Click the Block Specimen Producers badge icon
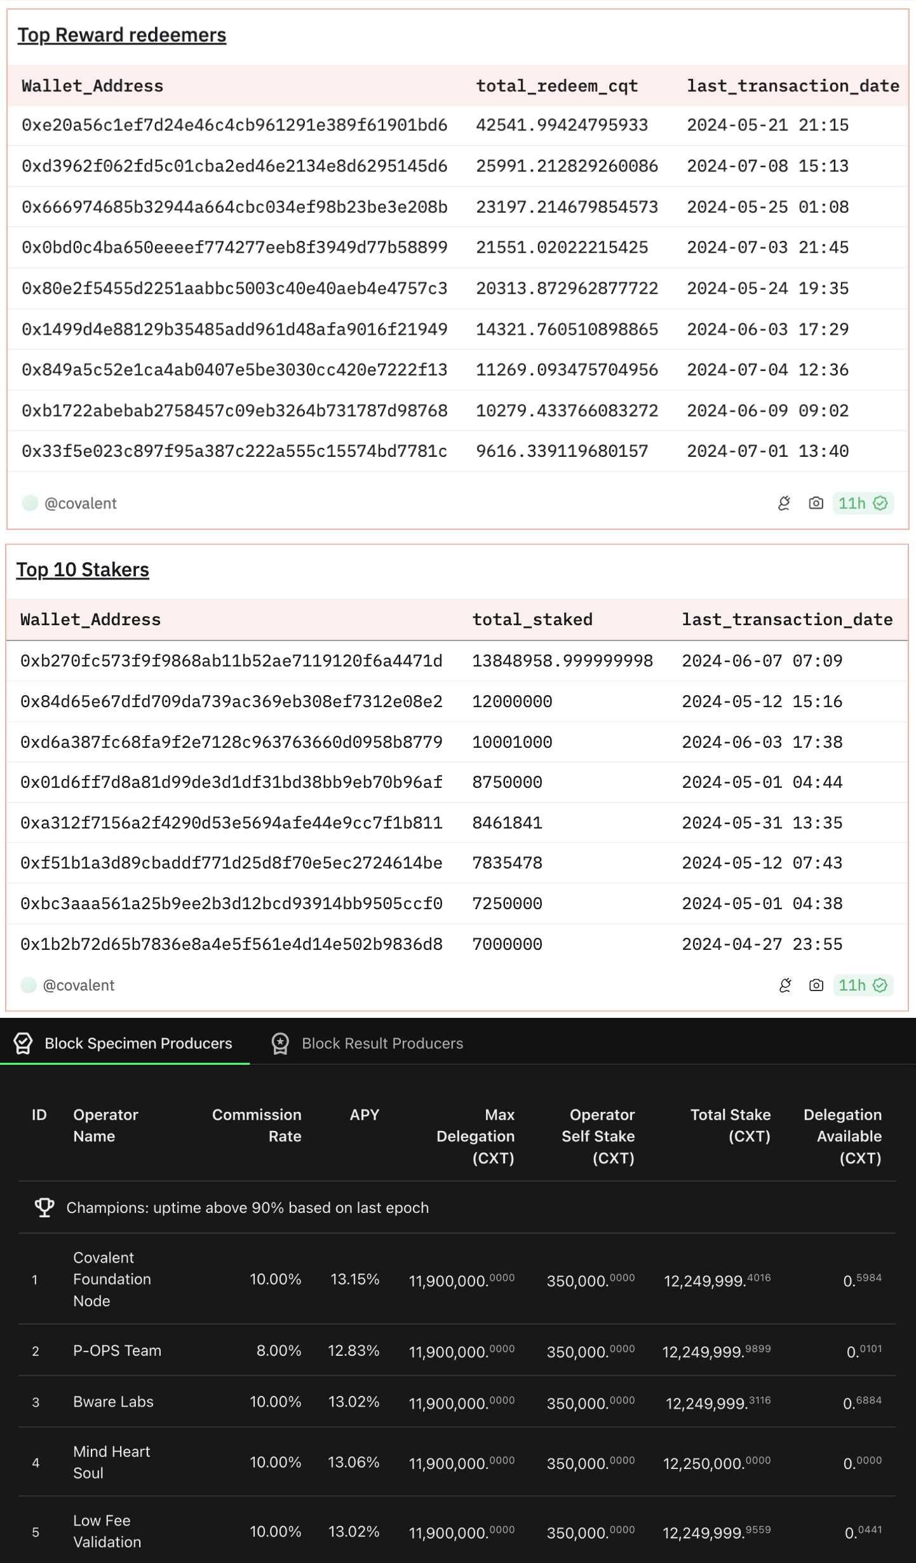The image size is (916, 1563). (24, 1043)
